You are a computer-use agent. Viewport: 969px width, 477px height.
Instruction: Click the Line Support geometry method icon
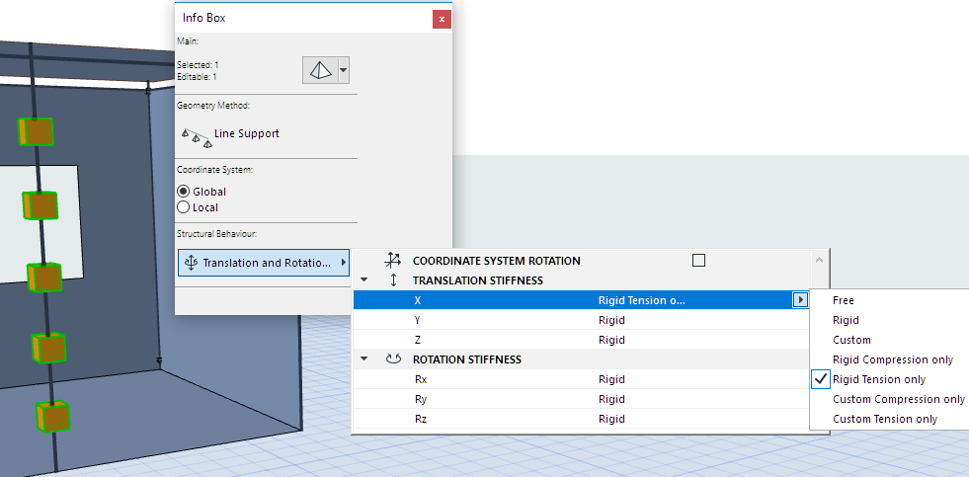click(x=193, y=135)
